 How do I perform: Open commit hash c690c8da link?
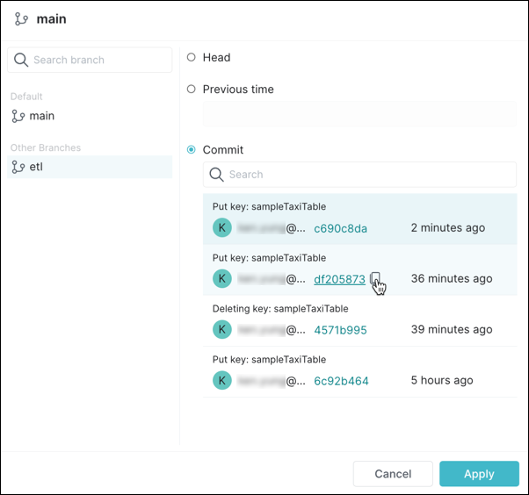pos(340,228)
